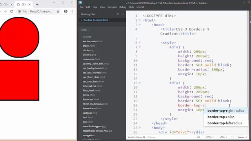Open the UTF-8 encoding dropdown
This screenshot has height=141, width=251.
point(210,137)
